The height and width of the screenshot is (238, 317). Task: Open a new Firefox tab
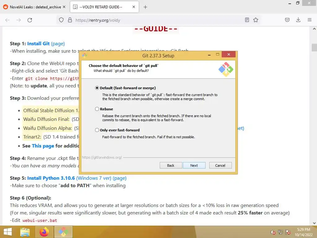coord(145,7)
